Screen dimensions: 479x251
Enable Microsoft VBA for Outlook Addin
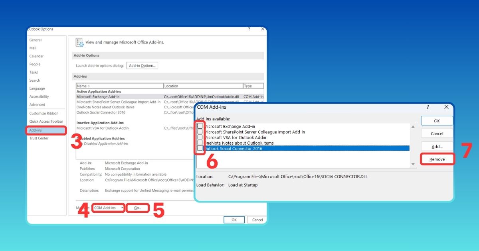click(200, 137)
